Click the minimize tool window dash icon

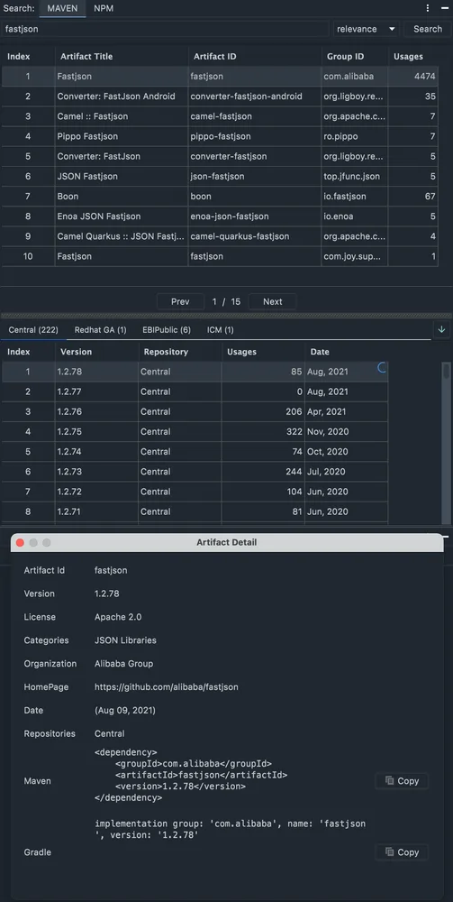[x=444, y=8]
